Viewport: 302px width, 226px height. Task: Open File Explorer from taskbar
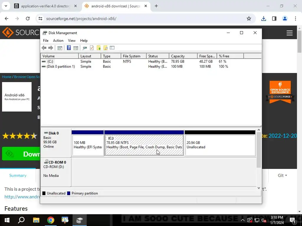pyautogui.click(x=36, y=220)
